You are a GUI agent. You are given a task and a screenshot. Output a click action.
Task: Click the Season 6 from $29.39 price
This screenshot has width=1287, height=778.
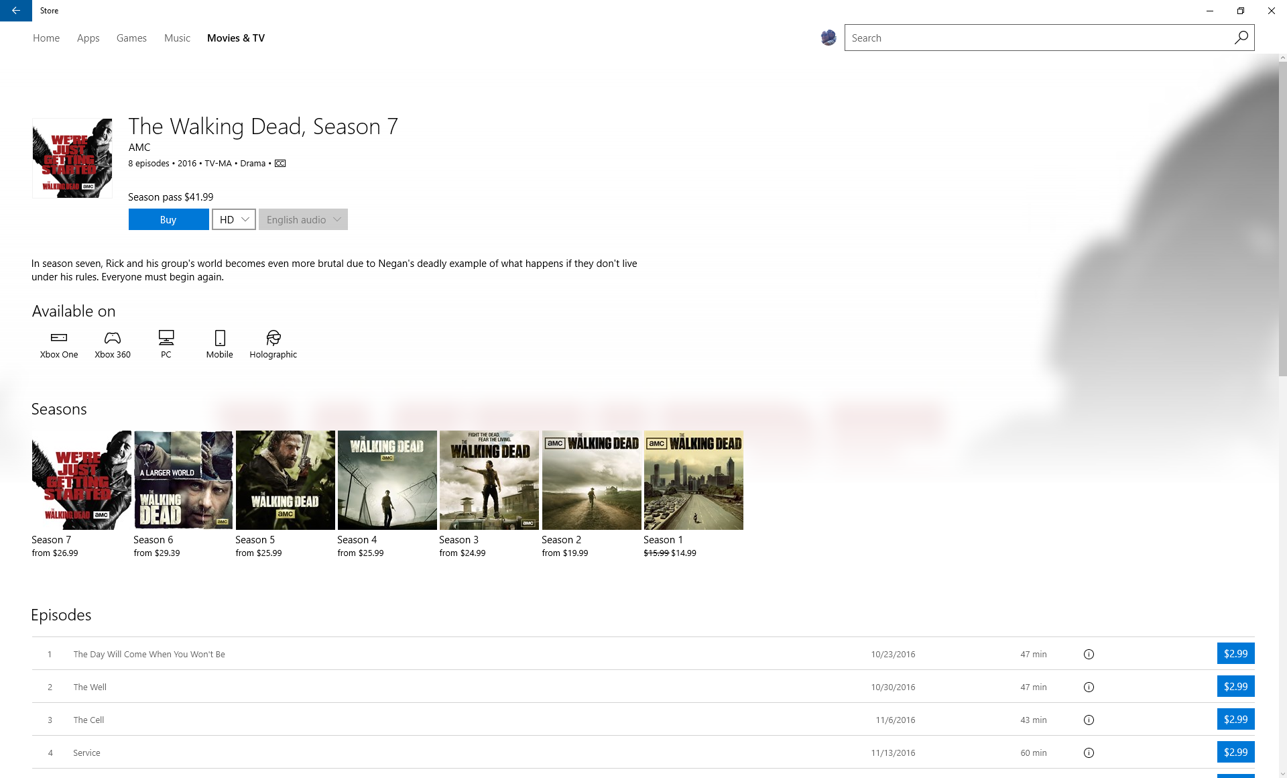pyautogui.click(x=157, y=553)
